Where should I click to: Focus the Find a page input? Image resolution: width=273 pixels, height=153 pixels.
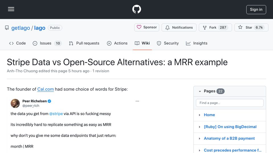point(230,103)
